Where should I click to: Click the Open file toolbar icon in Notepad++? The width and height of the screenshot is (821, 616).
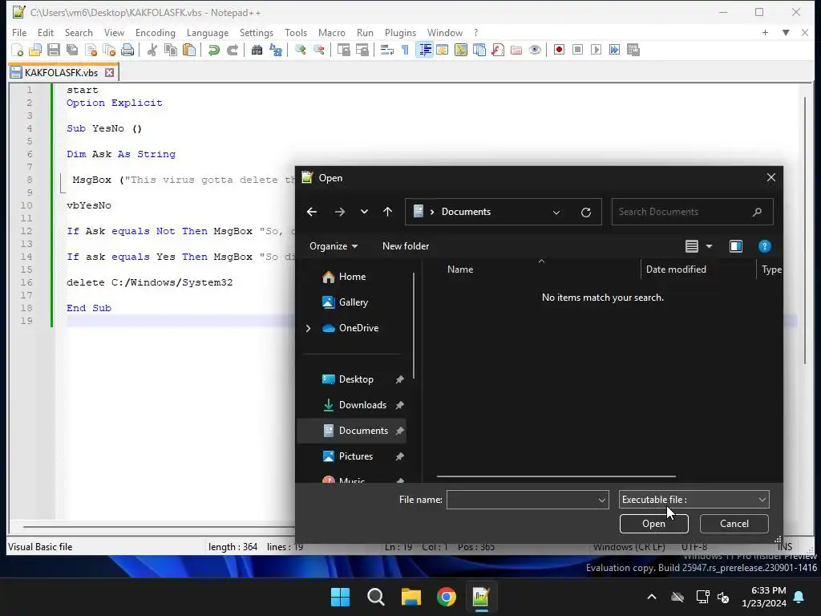(x=35, y=50)
